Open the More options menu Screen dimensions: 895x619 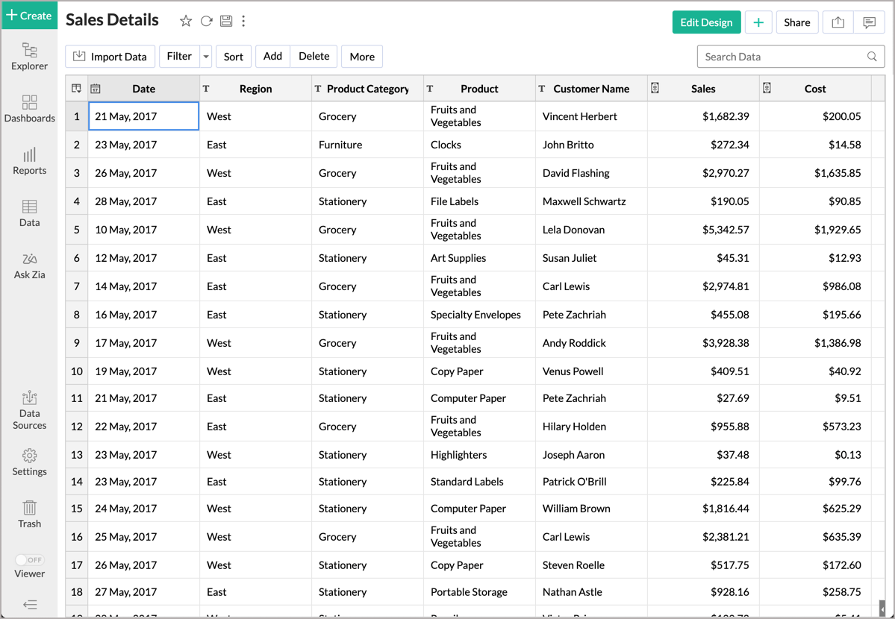[362, 57]
